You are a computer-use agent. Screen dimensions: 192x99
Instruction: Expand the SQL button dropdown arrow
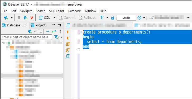pos(55,18)
